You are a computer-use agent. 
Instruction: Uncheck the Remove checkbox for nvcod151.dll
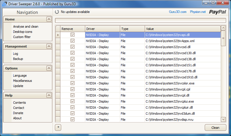click(x=72, y=65)
